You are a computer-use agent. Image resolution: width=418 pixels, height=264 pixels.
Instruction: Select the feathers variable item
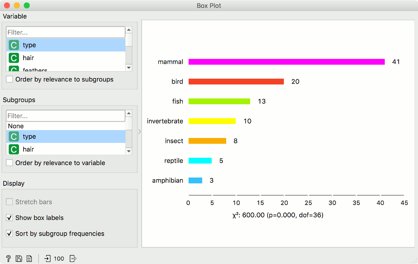pyautogui.click(x=66, y=69)
